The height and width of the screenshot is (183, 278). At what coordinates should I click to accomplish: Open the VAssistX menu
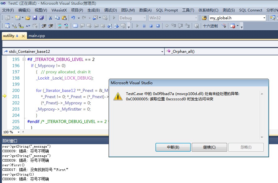59,10
